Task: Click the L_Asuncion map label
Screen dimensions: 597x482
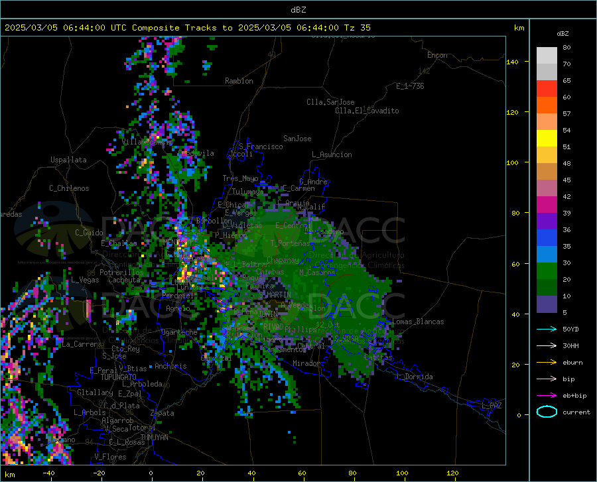Action: click(x=332, y=154)
